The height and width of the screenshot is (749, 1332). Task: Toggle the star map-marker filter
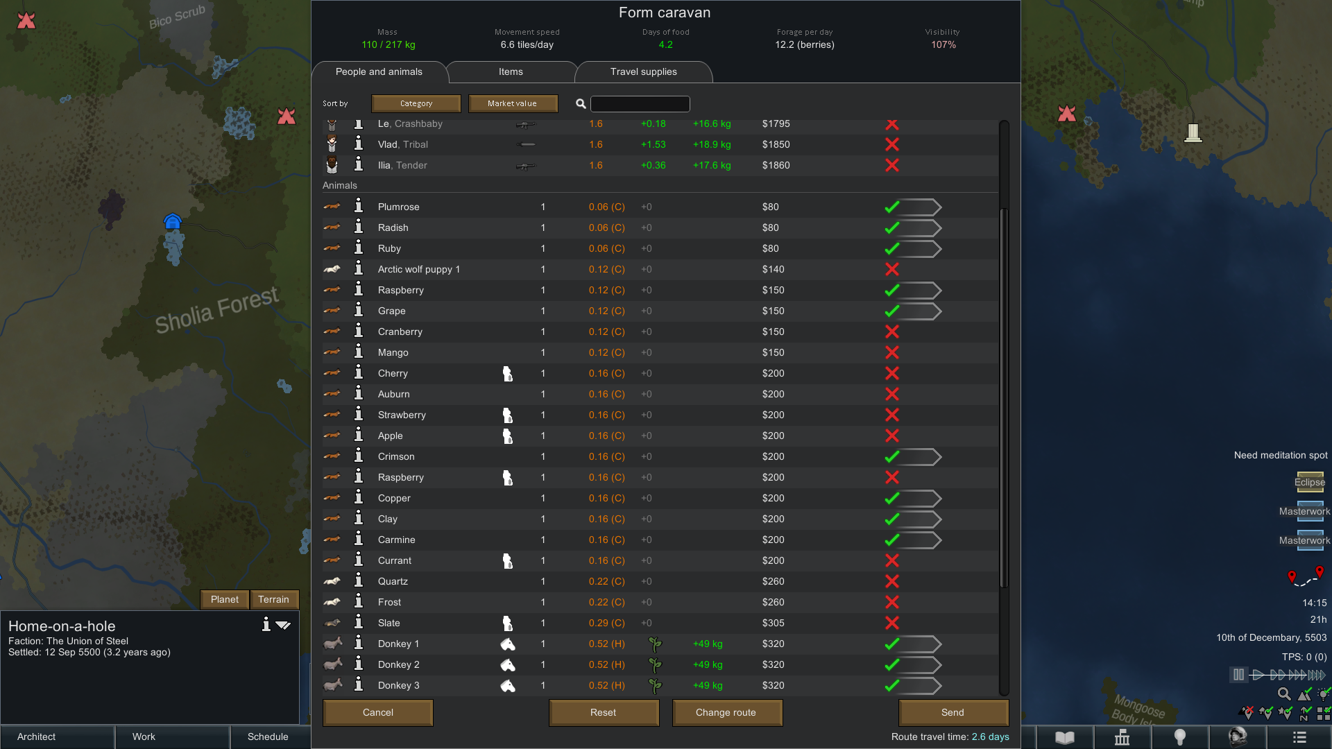click(1286, 712)
